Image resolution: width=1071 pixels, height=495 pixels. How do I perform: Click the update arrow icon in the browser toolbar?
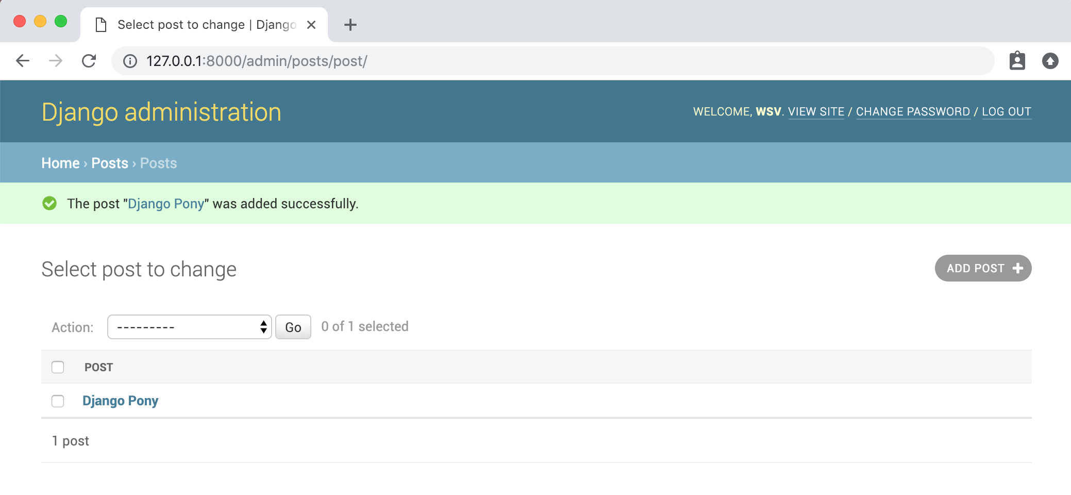1050,61
